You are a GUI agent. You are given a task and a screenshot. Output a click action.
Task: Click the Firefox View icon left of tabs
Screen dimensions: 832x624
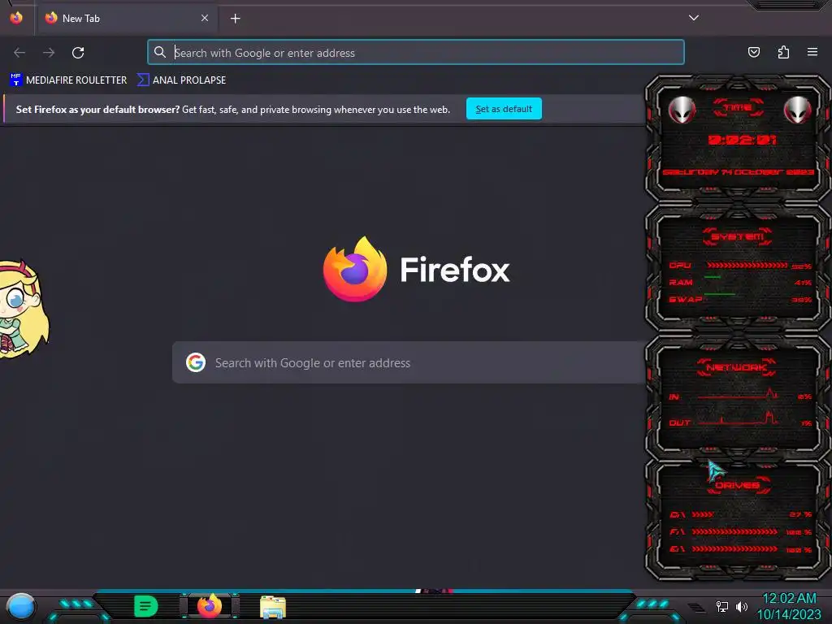(16, 18)
